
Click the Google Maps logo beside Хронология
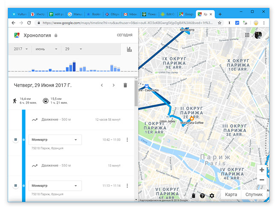(x=17, y=35)
